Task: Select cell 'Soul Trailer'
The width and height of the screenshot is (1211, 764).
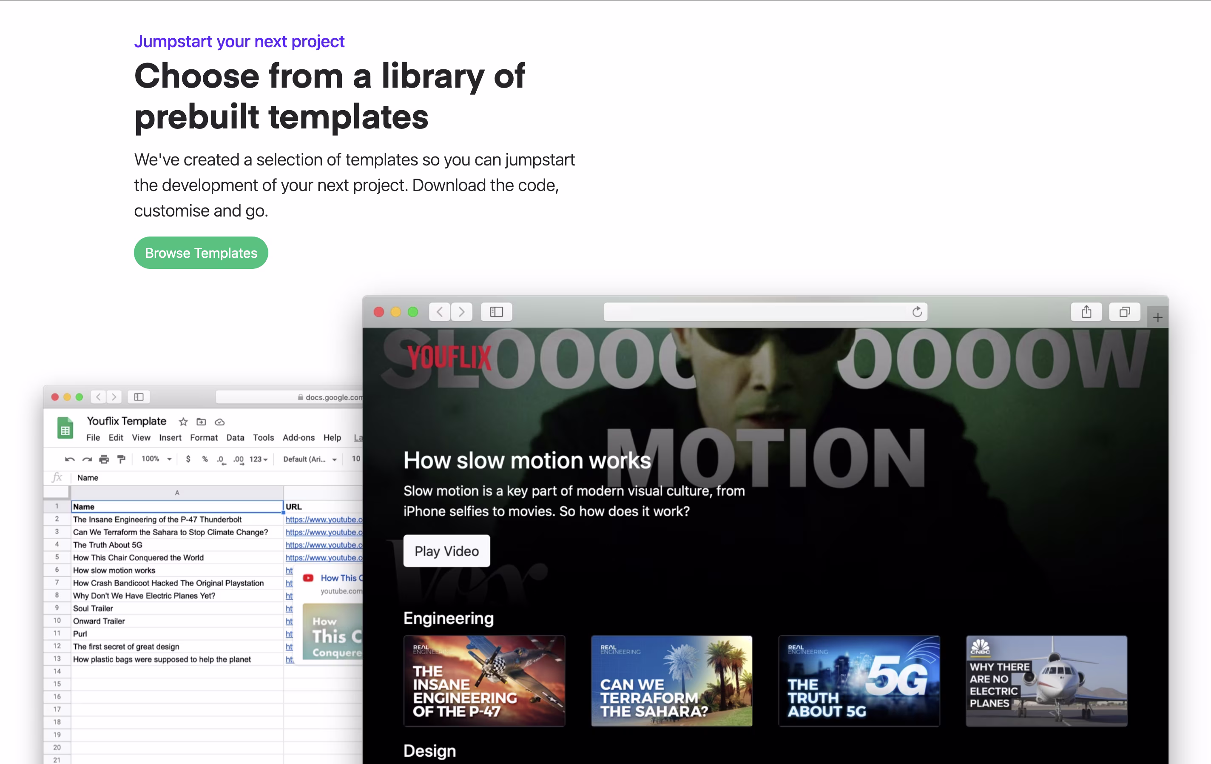Action: [177, 609]
